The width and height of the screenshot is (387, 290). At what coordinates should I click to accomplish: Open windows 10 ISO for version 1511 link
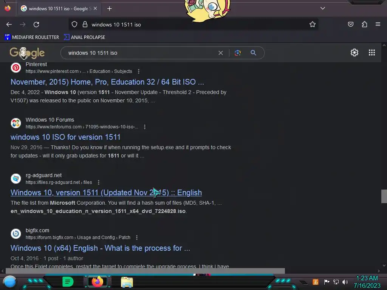(x=65, y=137)
